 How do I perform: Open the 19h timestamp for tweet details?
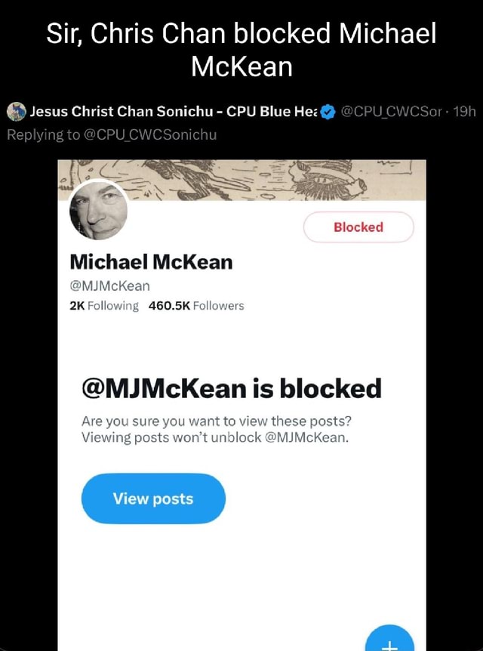[466, 110]
